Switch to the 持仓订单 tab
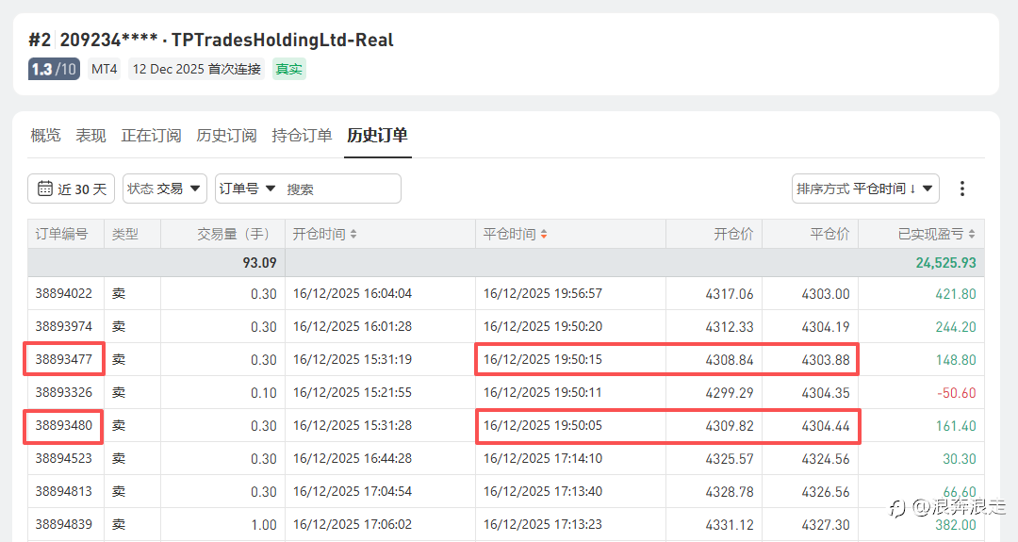1018x542 pixels. (302, 136)
